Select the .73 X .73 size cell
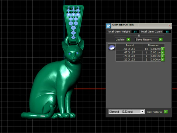The height and width of the screenshot is (133, 177). (129, 56)
